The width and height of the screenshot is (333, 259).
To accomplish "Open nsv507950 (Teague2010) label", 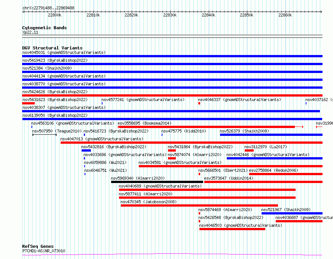I will (57, 131).
